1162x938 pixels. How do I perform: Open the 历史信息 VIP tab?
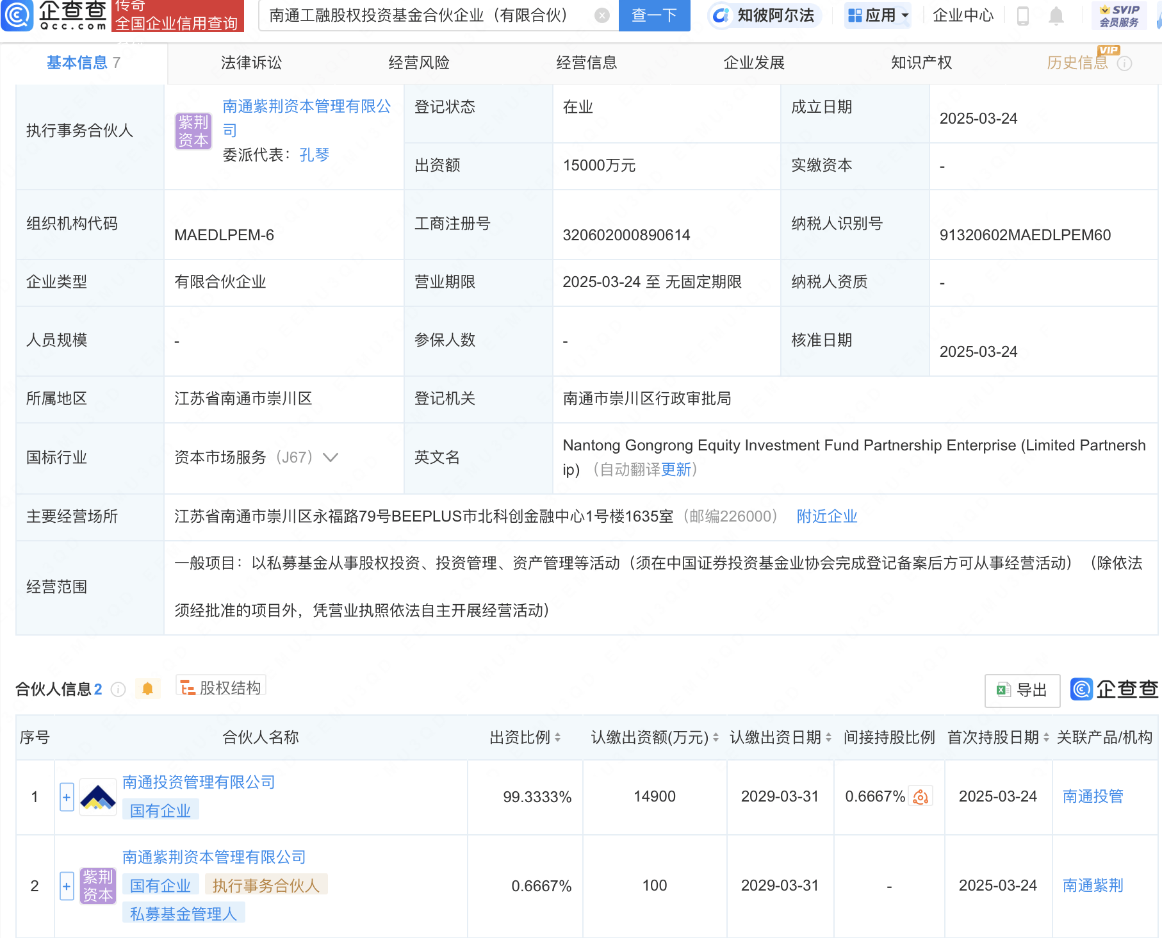coord(1077,63)
